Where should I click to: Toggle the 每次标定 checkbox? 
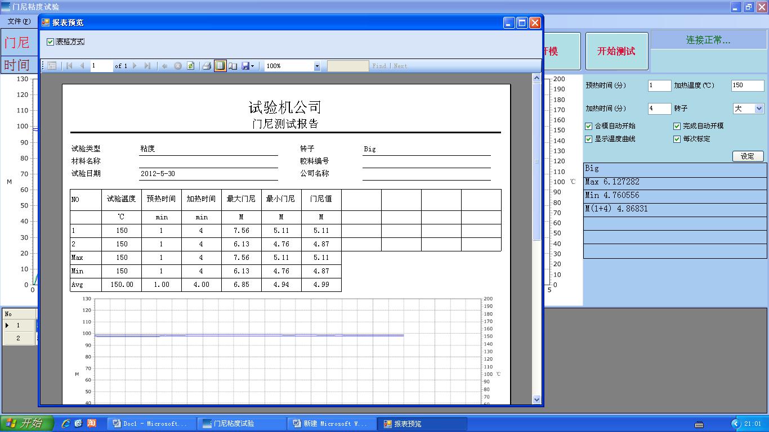pyautogui.click(x=677, y=139)
